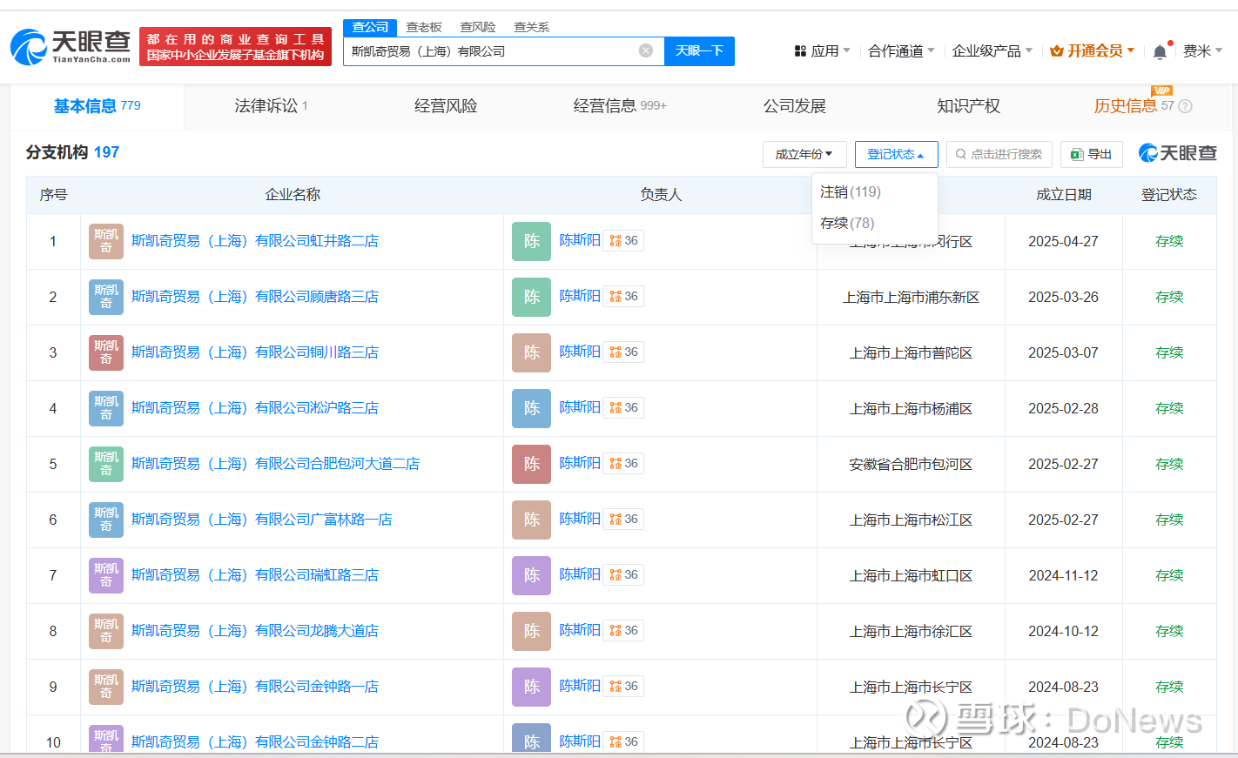Click 陈 avatar in row 2
Viewport: 1238px width, 758px height.
[531, 297]
